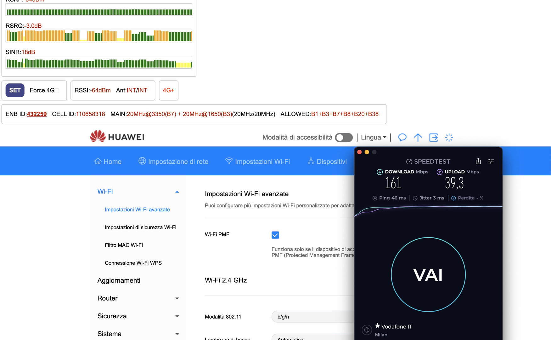Viewport: 551px width, 340px height.
Task: Click the MAIN band 20MHz@3350(B7) value
Action: (151, 114)
